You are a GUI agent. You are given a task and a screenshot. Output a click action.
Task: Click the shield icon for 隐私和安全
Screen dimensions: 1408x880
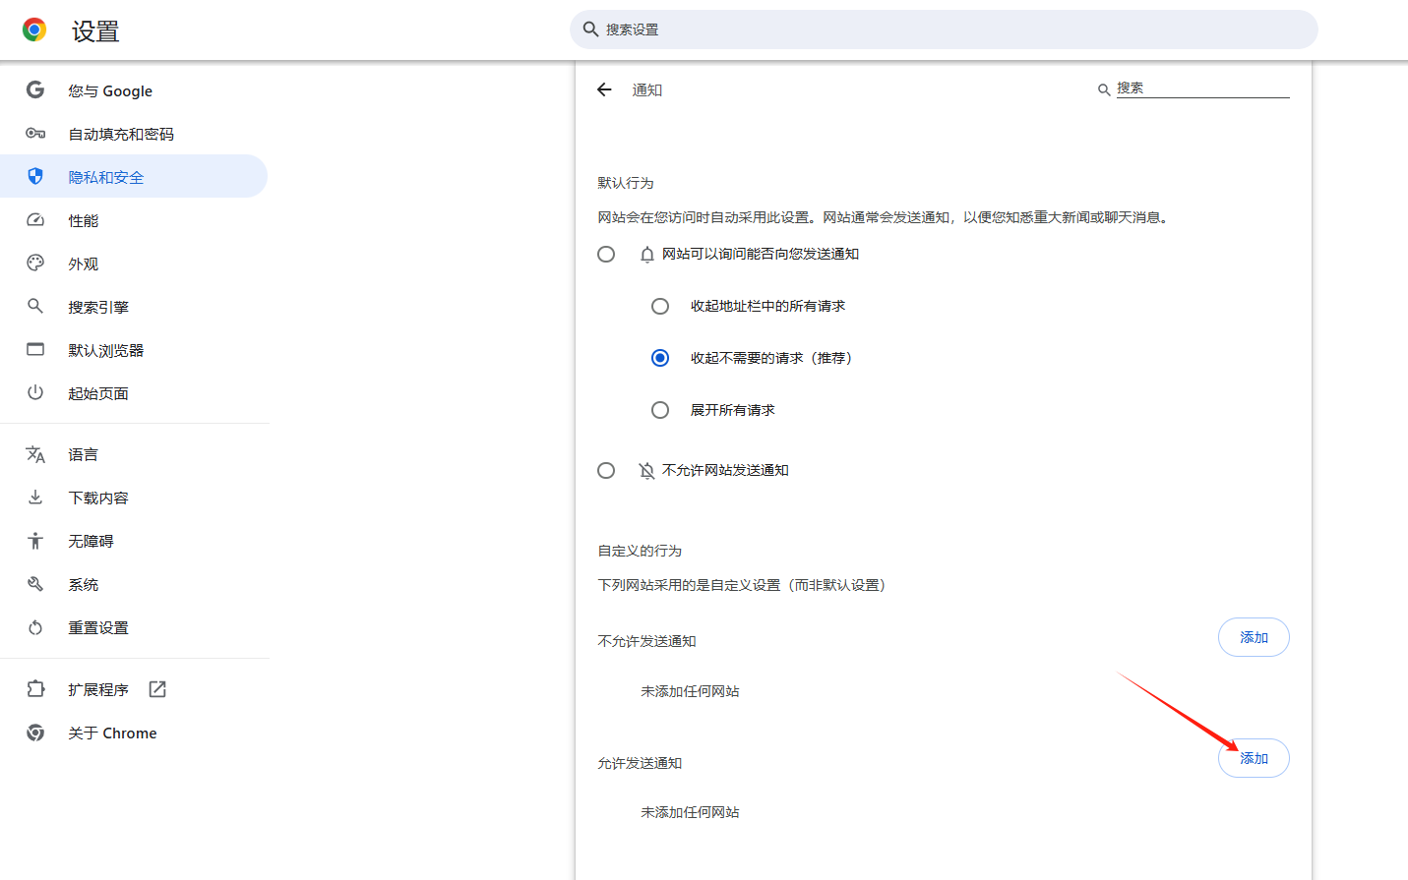pyautogui.click(x=35, y=176)
